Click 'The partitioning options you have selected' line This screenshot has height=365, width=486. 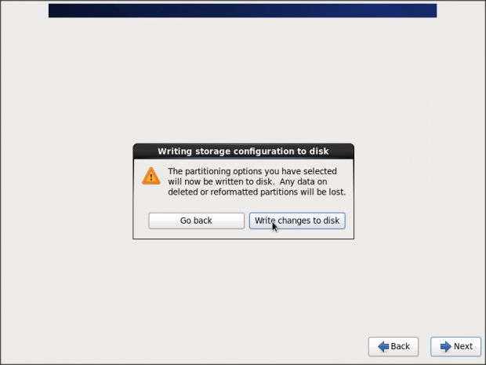pos(252,171)
